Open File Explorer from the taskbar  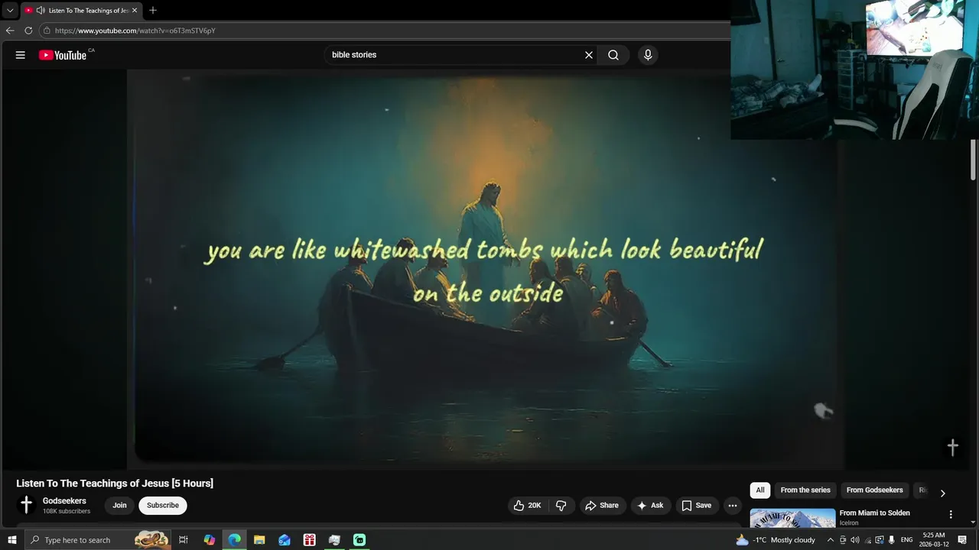pos(259,540)
